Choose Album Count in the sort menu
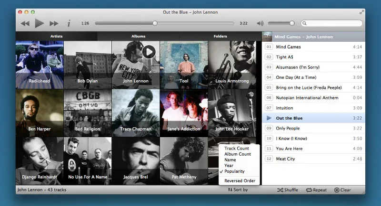381x206 pixels. [x=237, y=154]
